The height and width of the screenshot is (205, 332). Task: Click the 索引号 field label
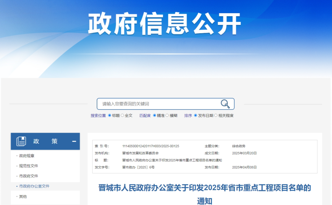pos(102,146)
